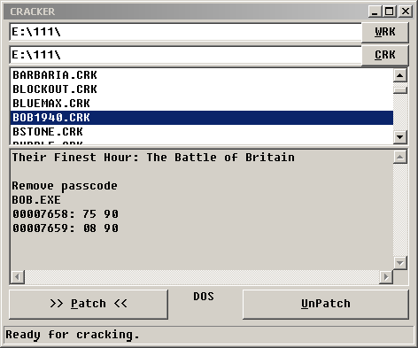Click the 'Ready for cracking.' status text
This screenshot has height=348, width=418.
coord(73,335)
